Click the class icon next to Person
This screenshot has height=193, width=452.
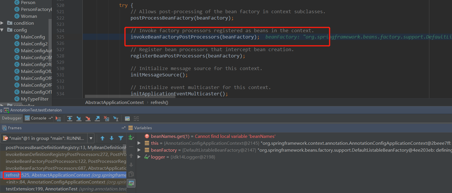(17, 2)
